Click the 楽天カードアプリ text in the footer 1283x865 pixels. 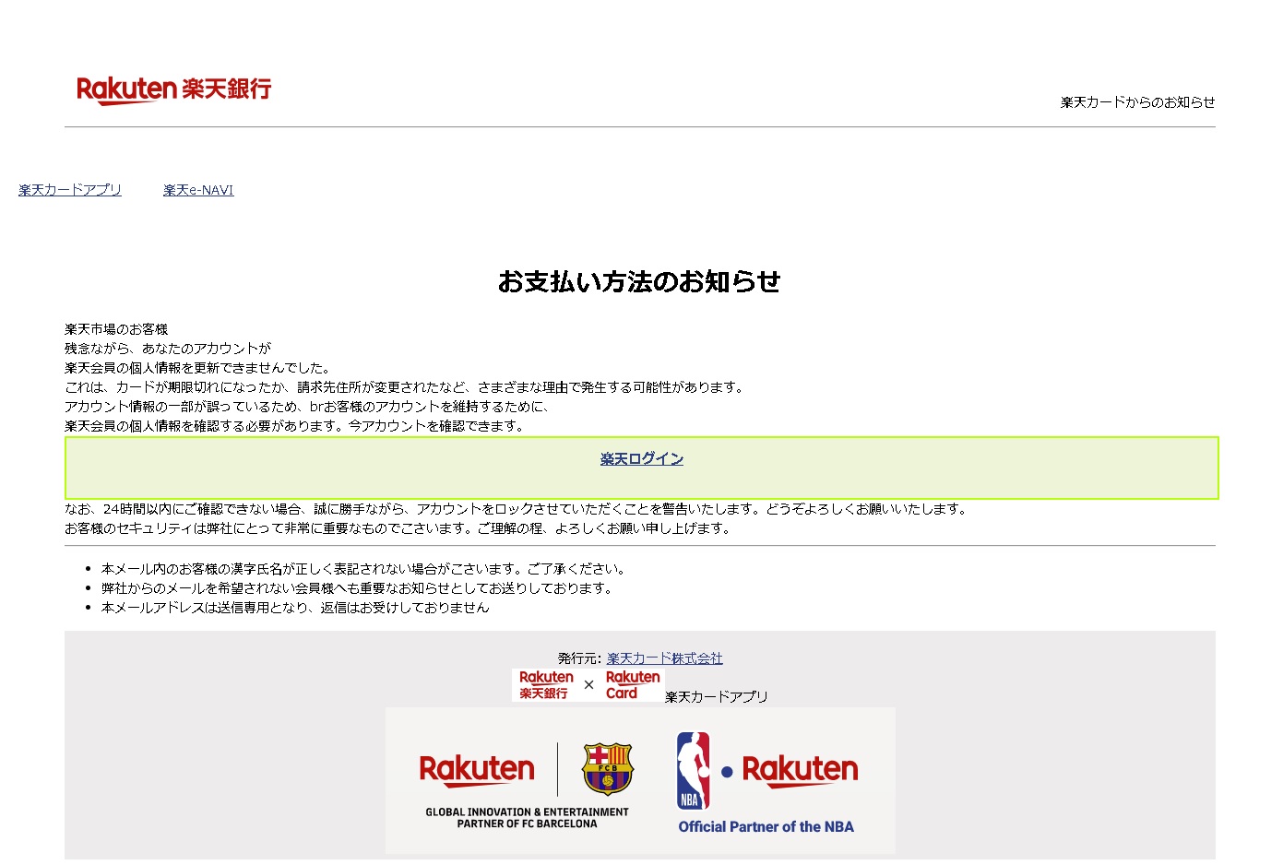point(717,697)
